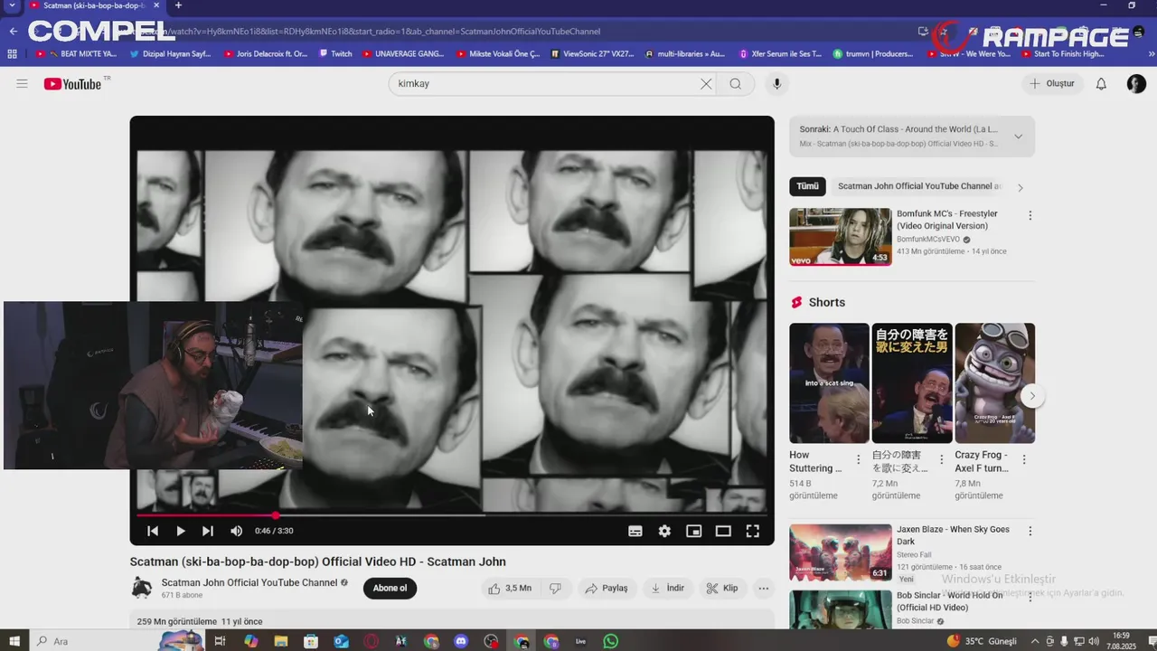Open Bob Sinclar World Hold On video title

[x=950, y=601]
